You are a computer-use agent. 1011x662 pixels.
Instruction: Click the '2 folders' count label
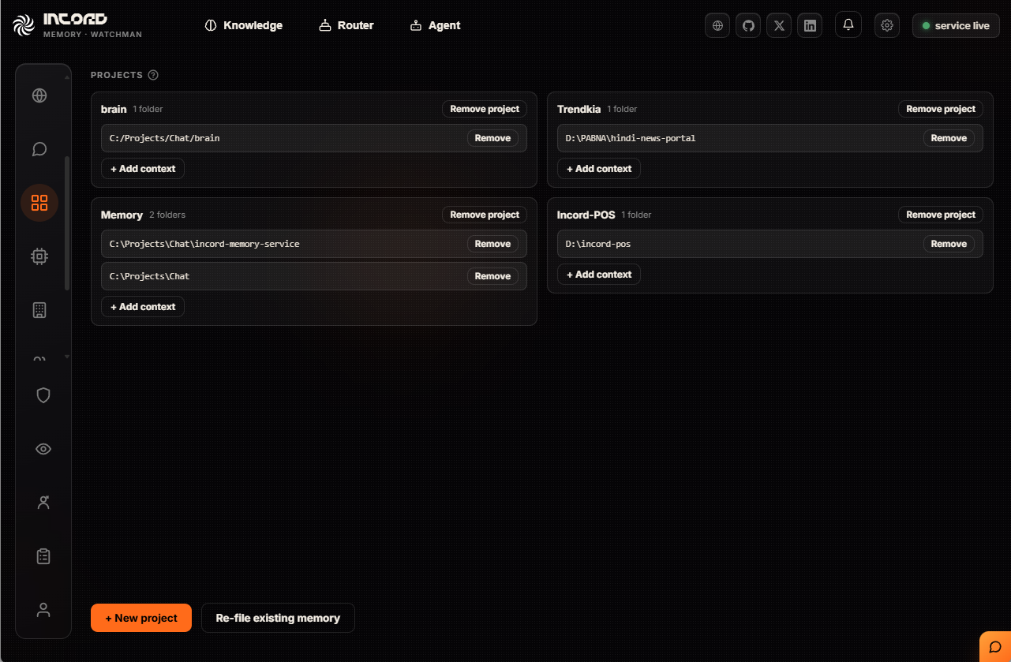point(167,215)
